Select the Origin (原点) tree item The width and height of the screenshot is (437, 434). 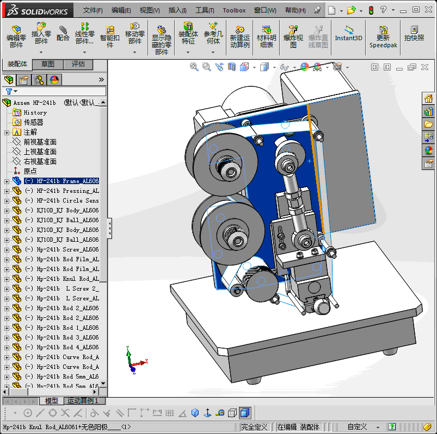(x=30, y=172)
